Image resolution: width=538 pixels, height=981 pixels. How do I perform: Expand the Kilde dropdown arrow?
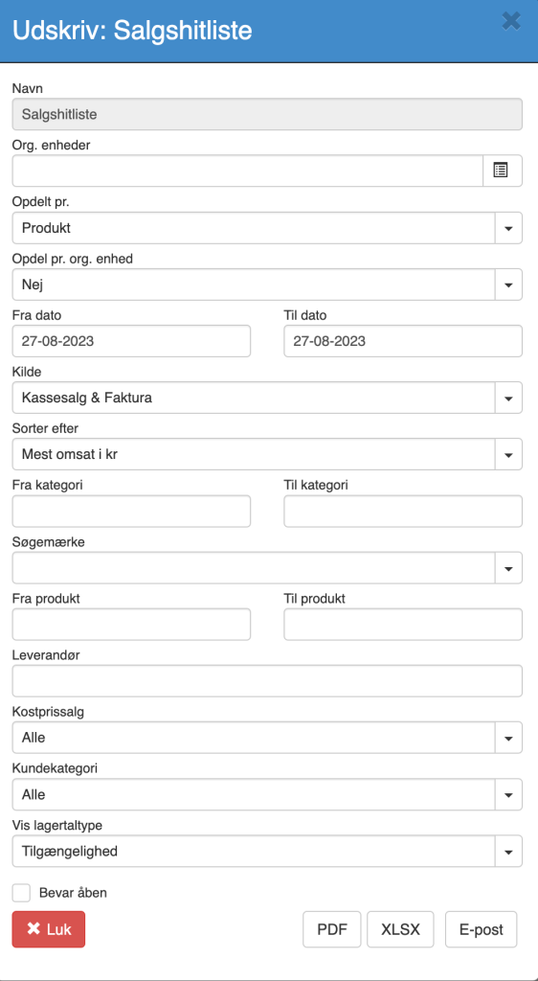click(x=508, y=398)
